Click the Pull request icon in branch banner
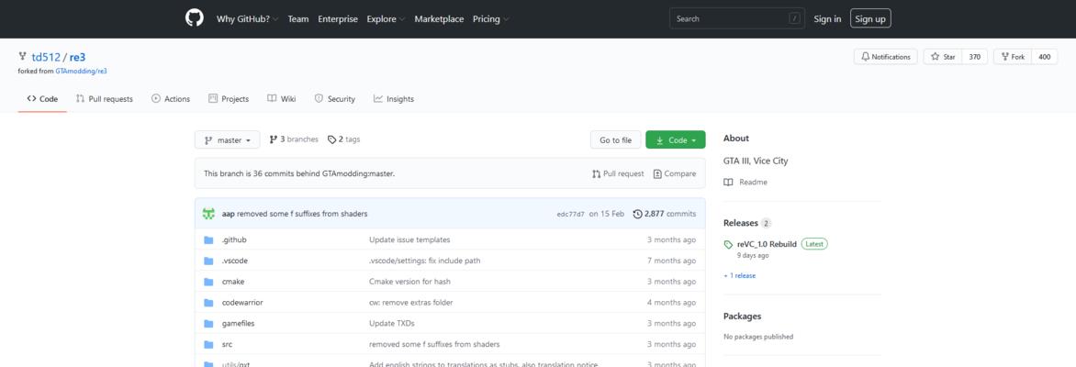Image resolution: width=1076 pixels, height=367 pixels. [x=597, y=174]
